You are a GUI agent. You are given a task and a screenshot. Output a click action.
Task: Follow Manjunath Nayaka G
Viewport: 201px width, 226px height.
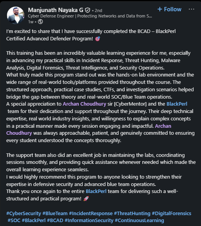(169, 9)
